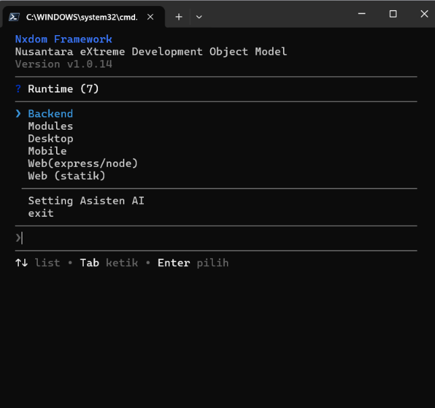
Task: Click the blue selection arrow beside Backend
Action: click(x=18, y=113)
